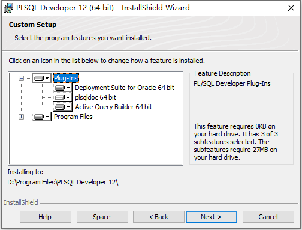Open Active Query Builder install option icon
Screen dimensions: 302x230
62,107
